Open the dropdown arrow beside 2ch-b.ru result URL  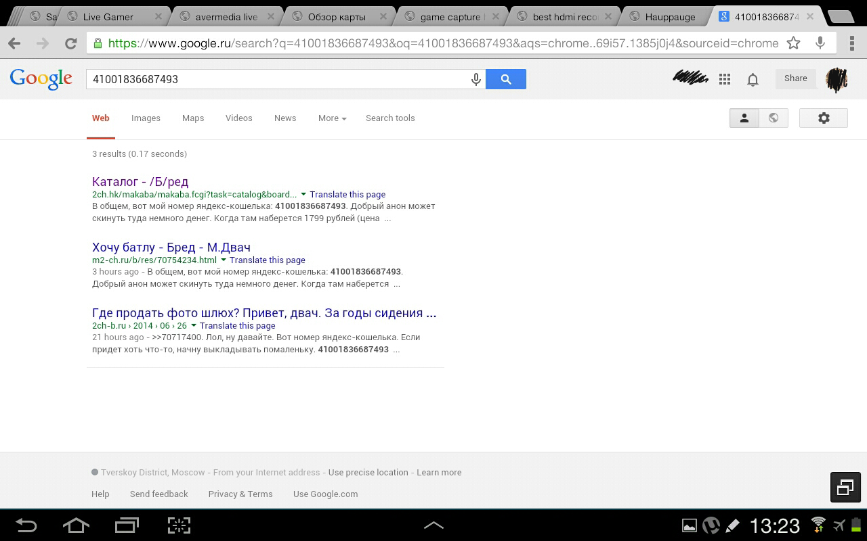[194, 326]
